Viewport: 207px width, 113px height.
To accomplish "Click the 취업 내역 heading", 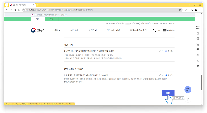I will [68, 45].
